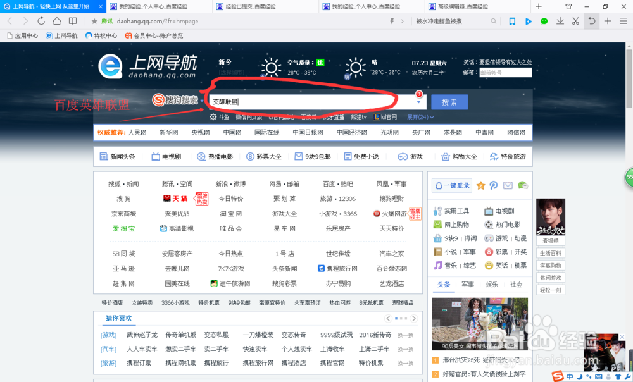Image resolution: width=633 pixels, height=382 pixels.
Task: Open the 京东商城 link
Action: click(x=123, y=213)
